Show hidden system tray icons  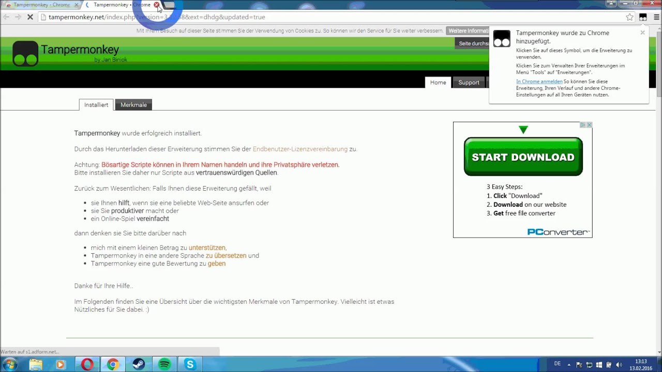[x=569, y=365]
